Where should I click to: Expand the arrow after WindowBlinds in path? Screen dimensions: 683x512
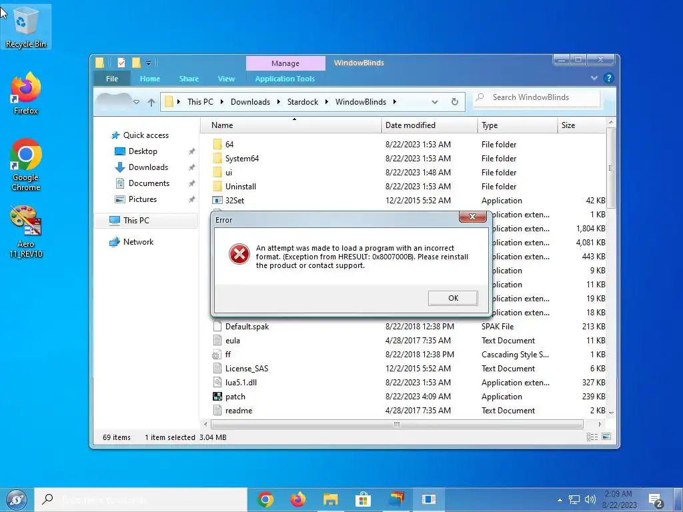395,102
